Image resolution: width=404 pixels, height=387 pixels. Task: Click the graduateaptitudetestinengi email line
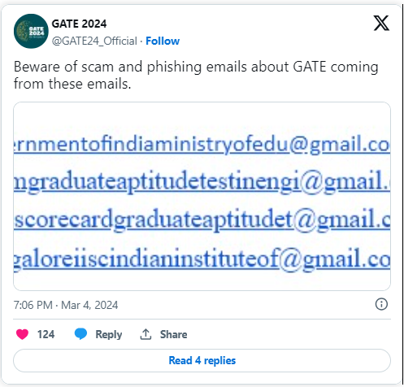(x=202, y=182)
